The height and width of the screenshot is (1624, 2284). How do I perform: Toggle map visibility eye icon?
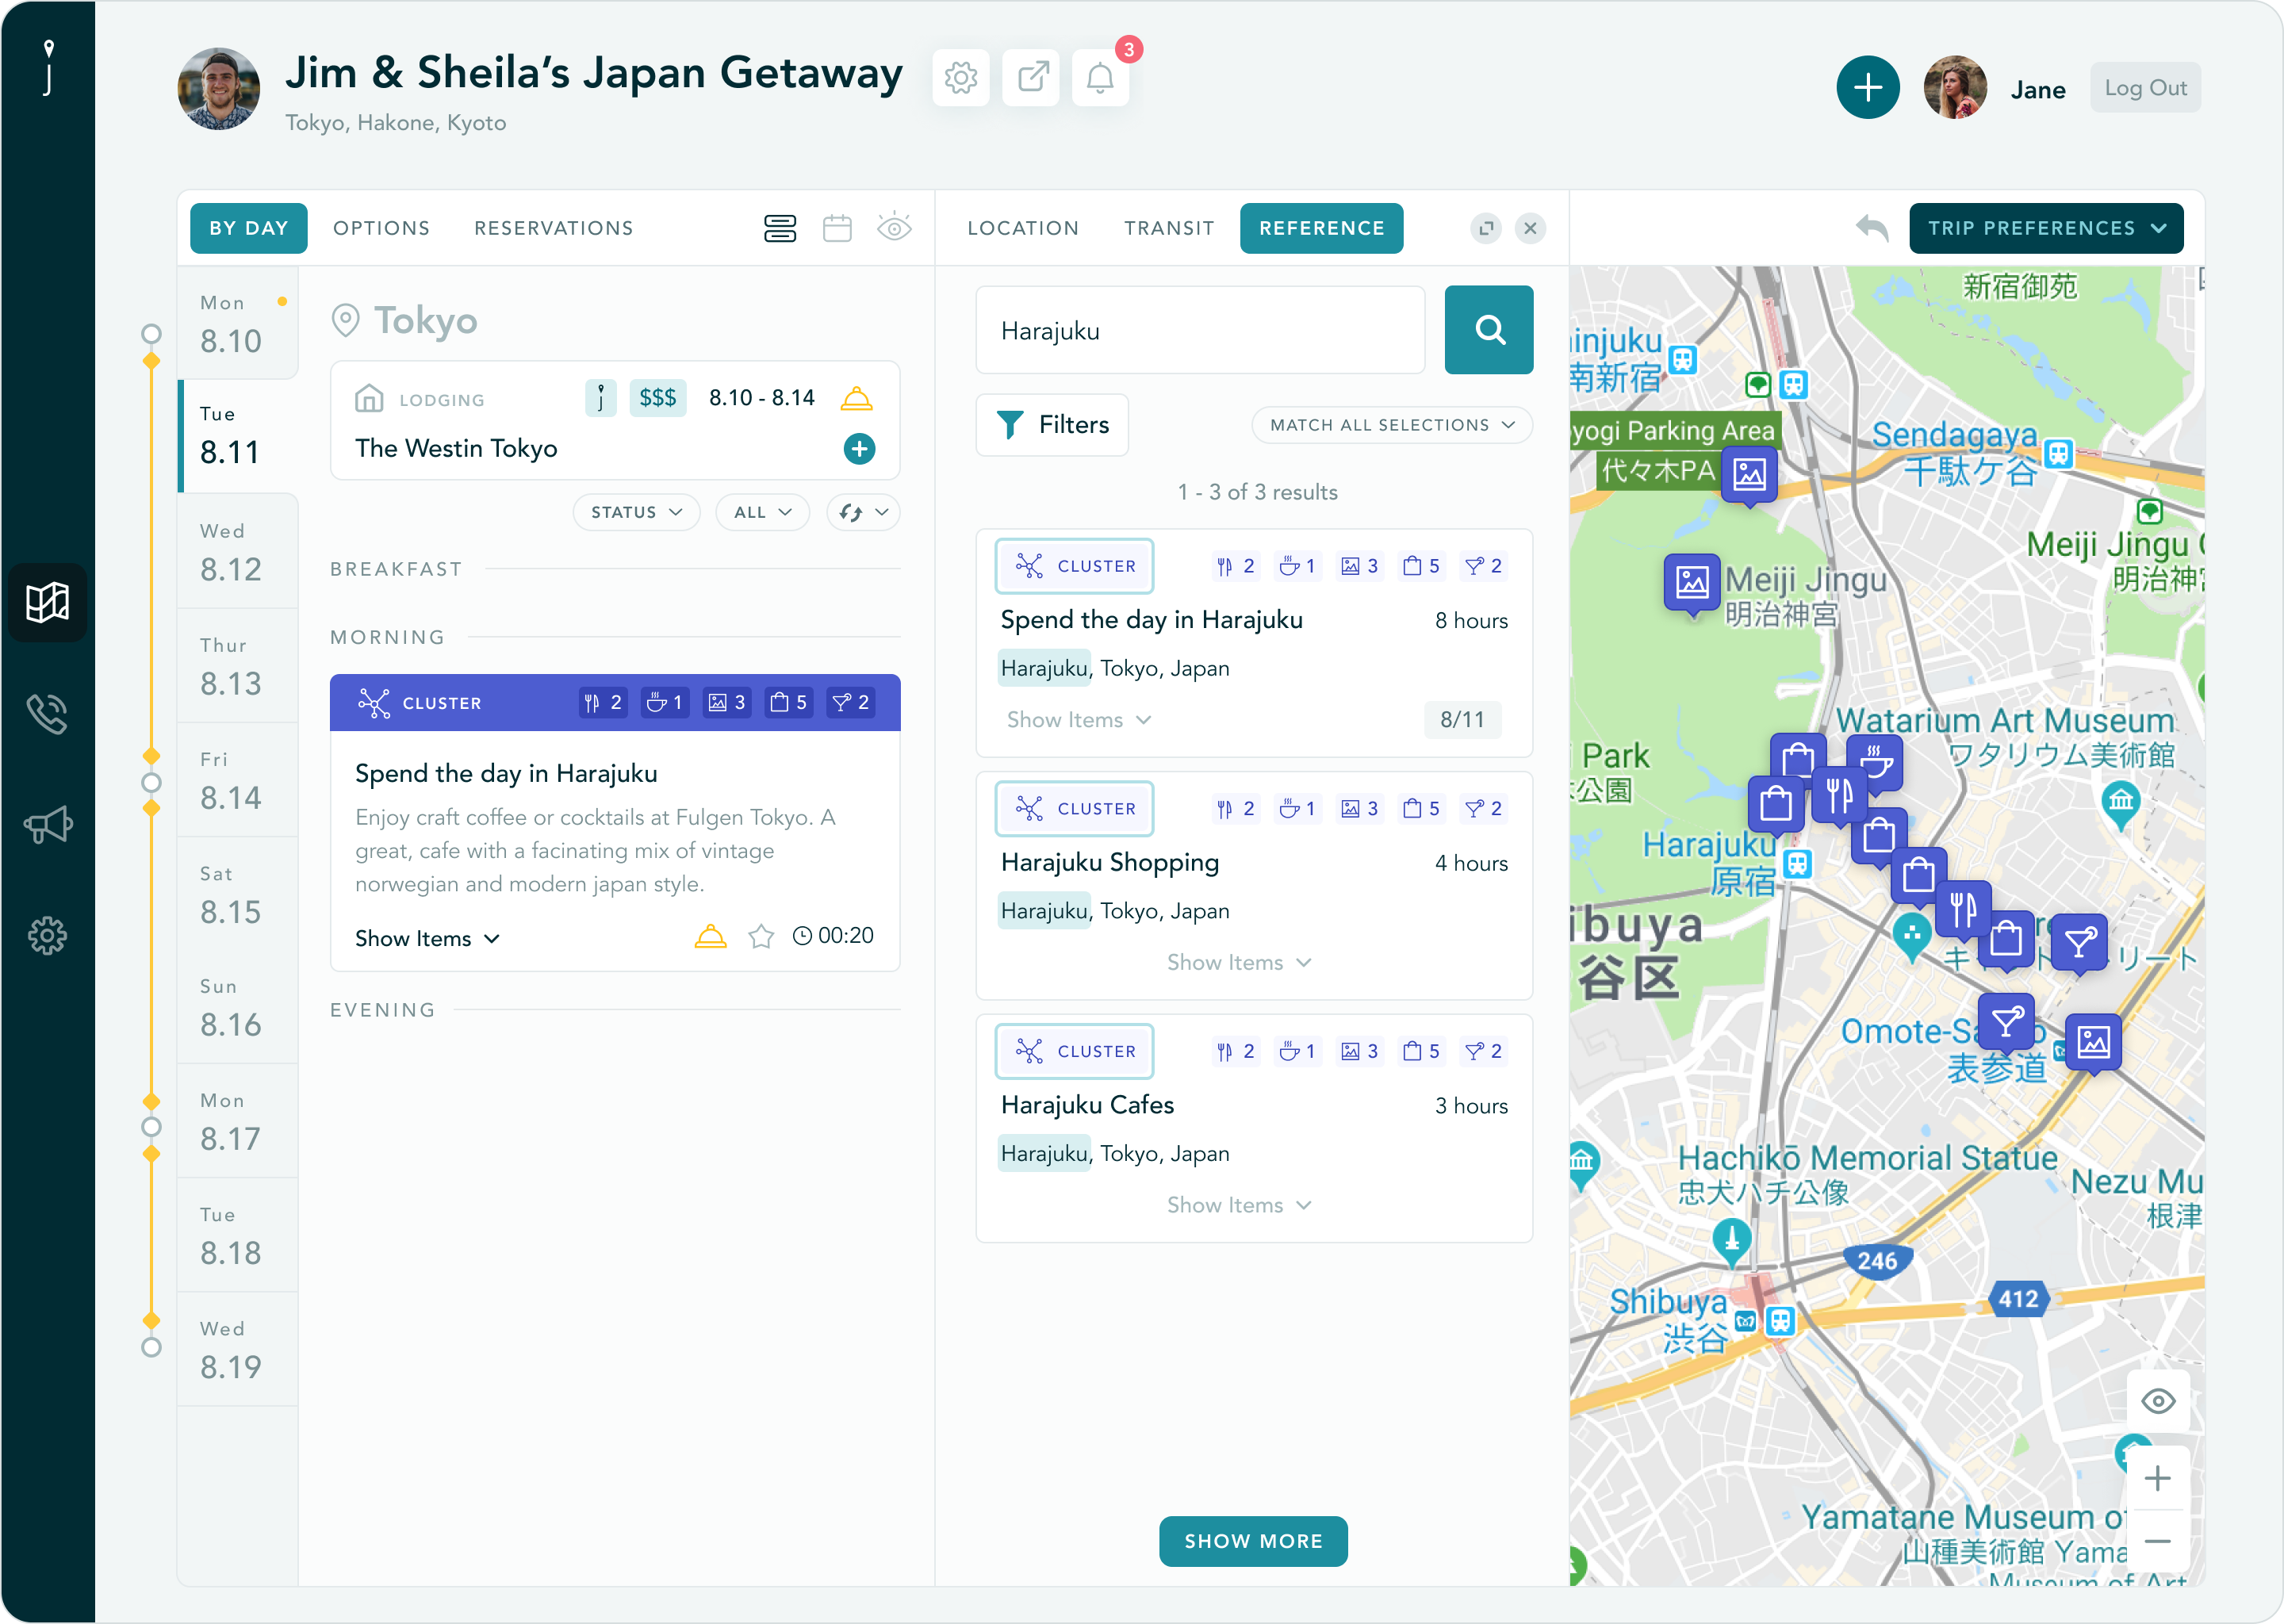(x=2157, y=1401)
